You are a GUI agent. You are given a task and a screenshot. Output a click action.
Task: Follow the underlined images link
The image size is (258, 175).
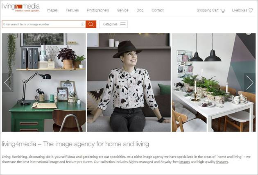point(185,162)
